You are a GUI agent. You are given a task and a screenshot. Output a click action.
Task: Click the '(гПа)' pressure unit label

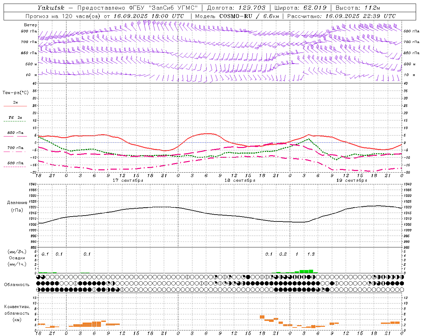(x=17, y=210)
